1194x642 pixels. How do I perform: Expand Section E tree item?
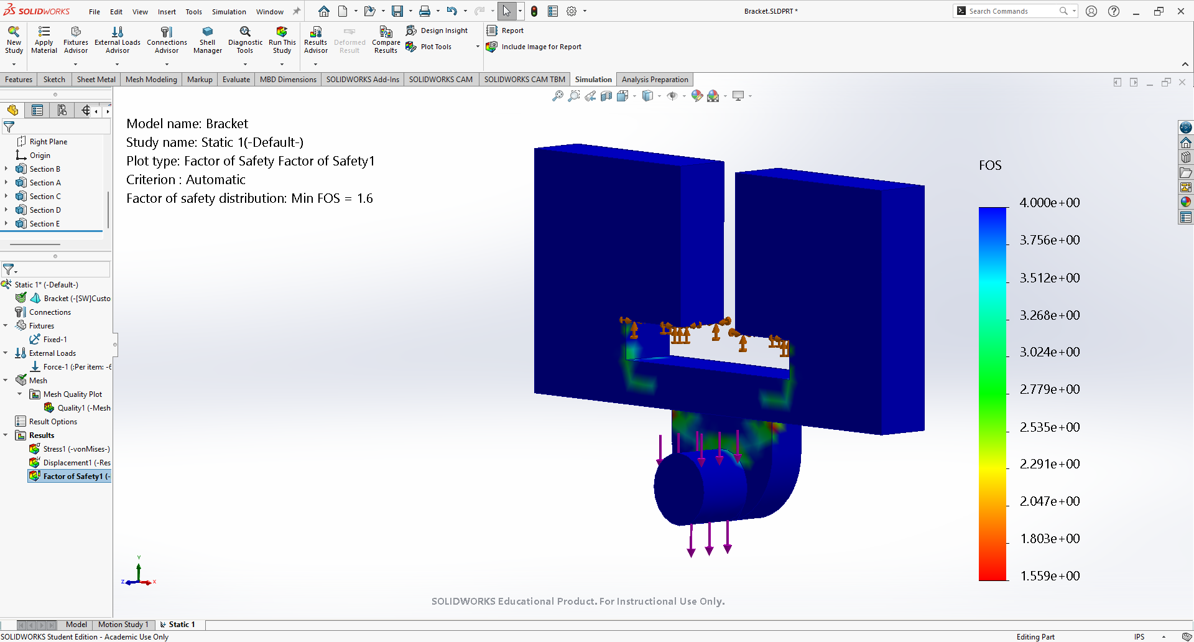point(6,223)
